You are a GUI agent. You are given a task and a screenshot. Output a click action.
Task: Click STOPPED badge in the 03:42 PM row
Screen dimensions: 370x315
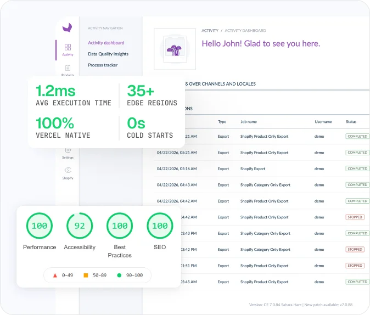(x=355, y=249)
